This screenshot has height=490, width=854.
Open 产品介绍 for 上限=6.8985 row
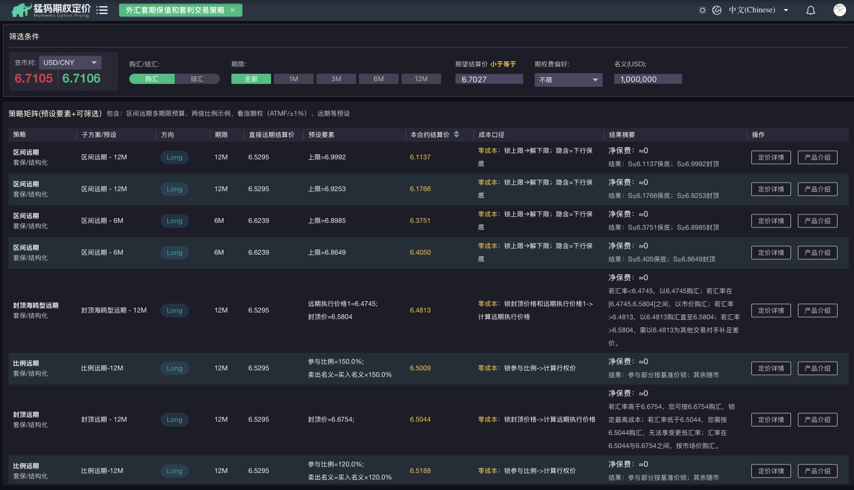click(818, 221)
